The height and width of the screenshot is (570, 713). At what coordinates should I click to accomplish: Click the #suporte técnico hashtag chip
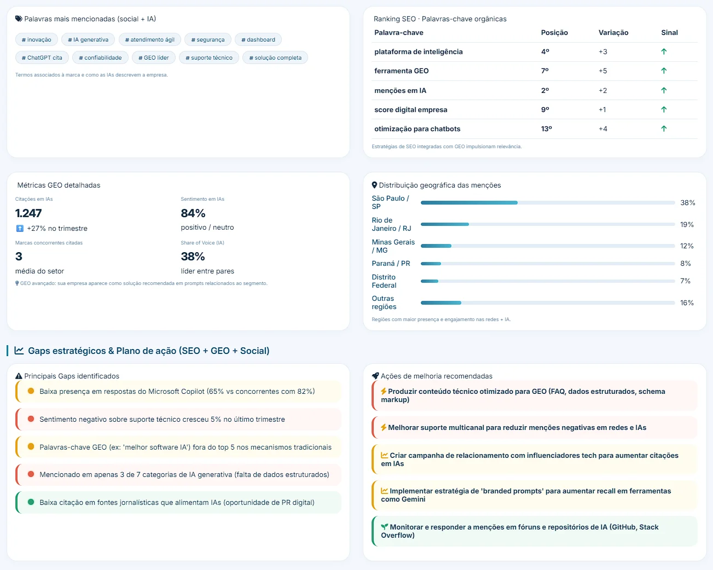point(209,58)
